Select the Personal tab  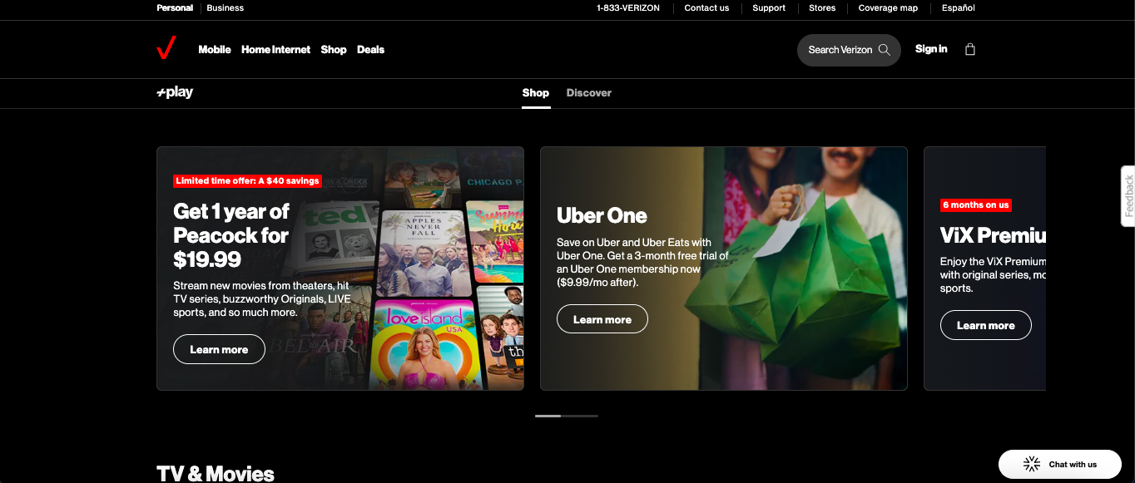(175, 7)
